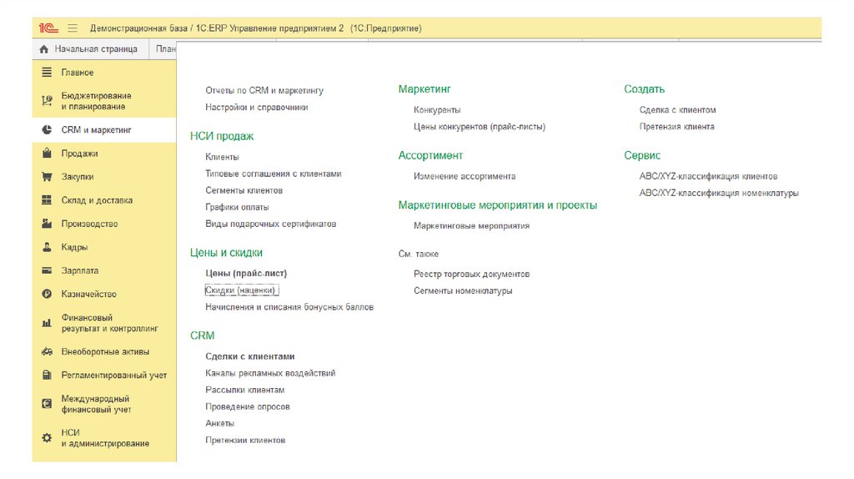This screenshot has height=479, width=854.
Task: Click the Финансовый результат chart icon
Action: (x=47, y=323)
